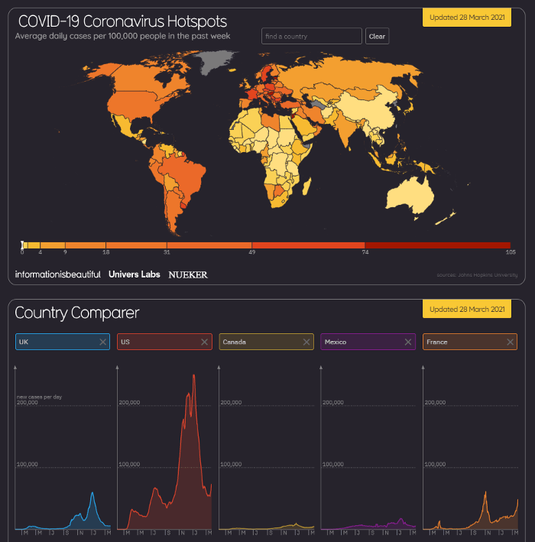Viewport: 535px width, 542px height.
Task: Select Brazil on the world map
Action: coord(186,178)
